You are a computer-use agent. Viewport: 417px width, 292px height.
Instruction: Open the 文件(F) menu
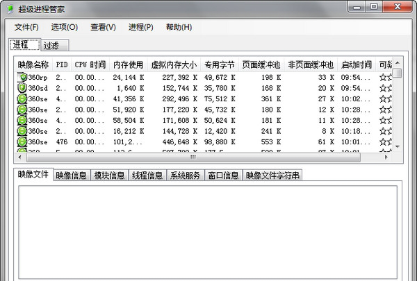(x=26, y=27)
